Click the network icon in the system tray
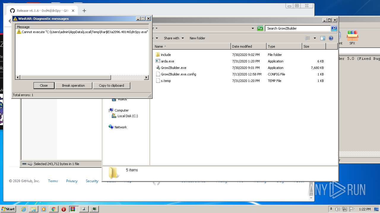 pos(345,209)
